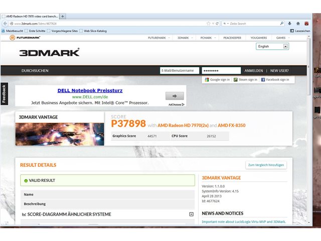Viewport: 321px width, 241px height.
Task: Open YOUGAMERS nav item
Action: click(x=259, y=38)
